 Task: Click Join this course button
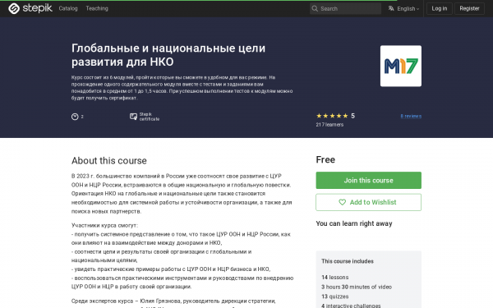click(368, 181)
